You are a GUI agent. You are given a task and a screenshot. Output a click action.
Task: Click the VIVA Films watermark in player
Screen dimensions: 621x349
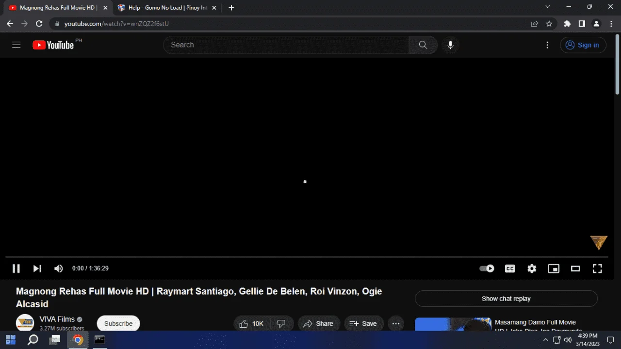point(599,243)
